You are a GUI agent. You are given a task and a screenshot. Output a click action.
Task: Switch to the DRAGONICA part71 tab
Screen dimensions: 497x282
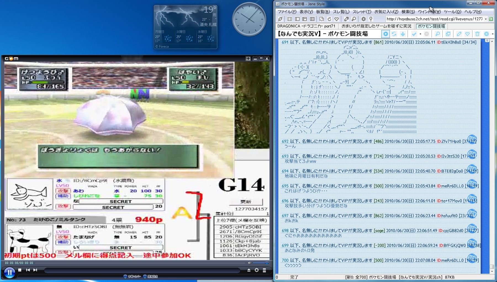[306, 26]
